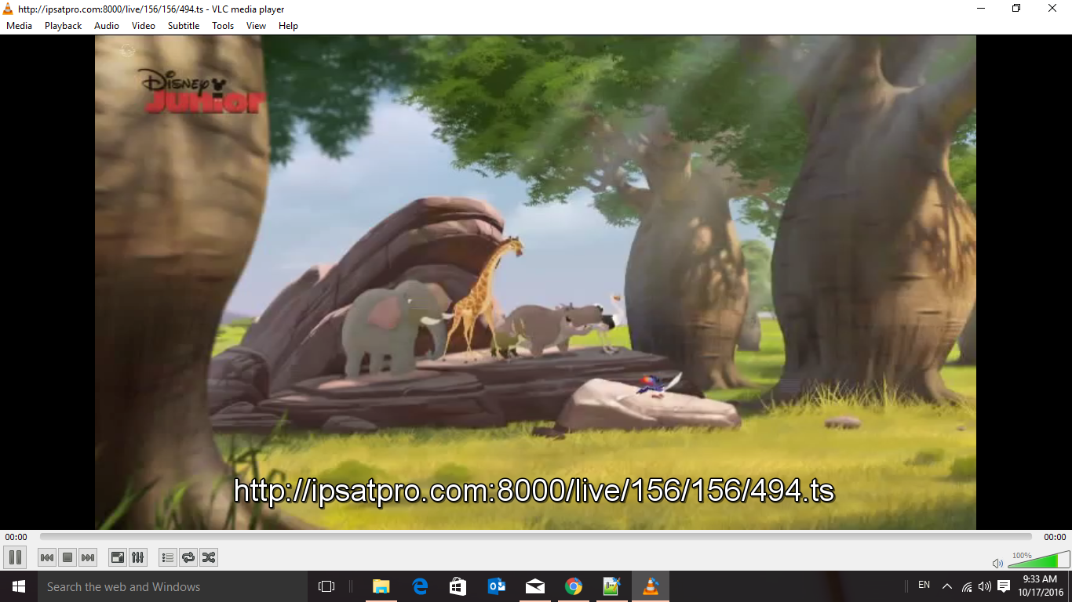Open File Explorer from taskbar
Viewport: 1072px width, 602px height.
381,586
